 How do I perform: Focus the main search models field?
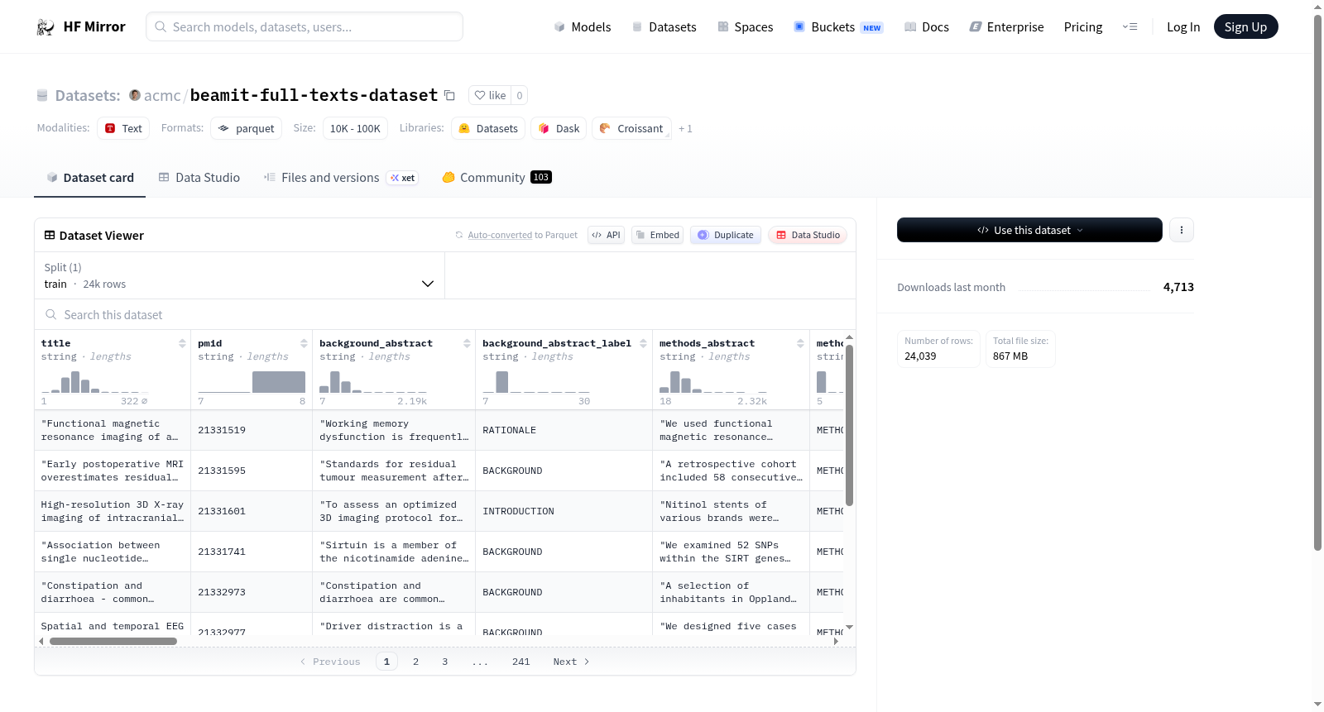305,26
